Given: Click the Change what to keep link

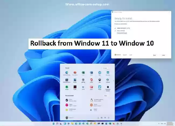Looking at the screenshot, I should tap(122, 33).
